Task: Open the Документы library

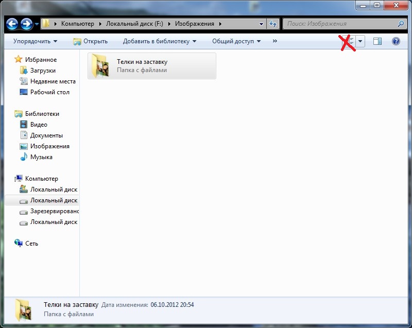Action: (46, 135)
